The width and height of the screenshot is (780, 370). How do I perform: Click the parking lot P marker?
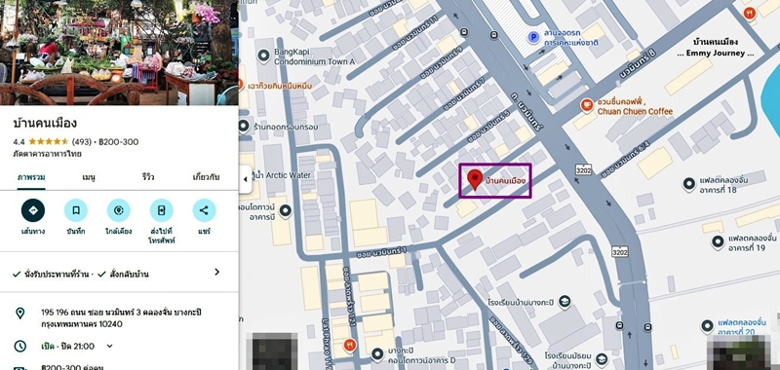(x=533, y=37)
